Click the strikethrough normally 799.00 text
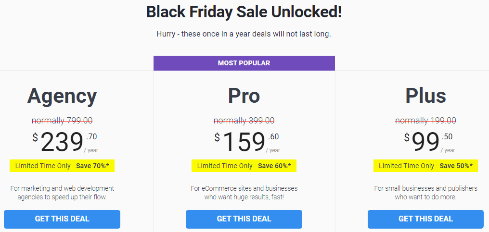The width and height of the screenshot is (489, 232). pyautogui.click(x=62, y=121)
